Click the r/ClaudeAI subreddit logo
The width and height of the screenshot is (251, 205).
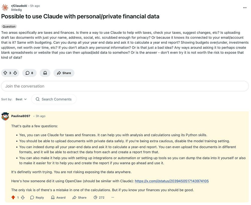[5, 7]
